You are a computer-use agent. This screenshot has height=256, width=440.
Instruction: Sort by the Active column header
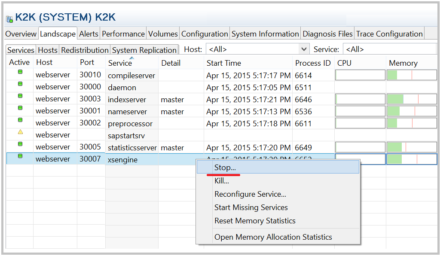pos(19,62)
